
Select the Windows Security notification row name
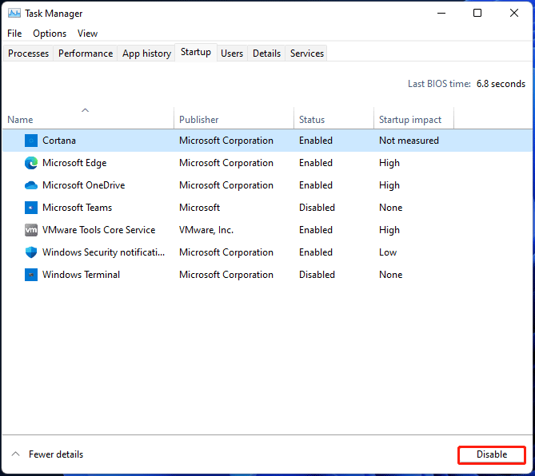103,252
